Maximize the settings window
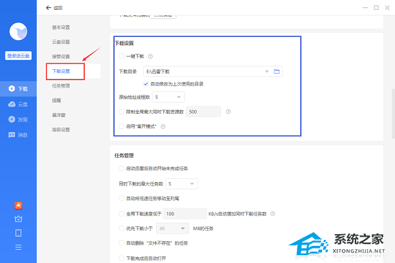 tap(376, 8)
